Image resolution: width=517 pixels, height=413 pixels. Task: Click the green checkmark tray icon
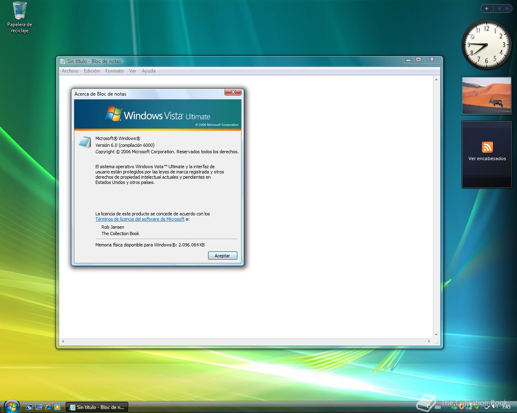(x=477, y=407)
